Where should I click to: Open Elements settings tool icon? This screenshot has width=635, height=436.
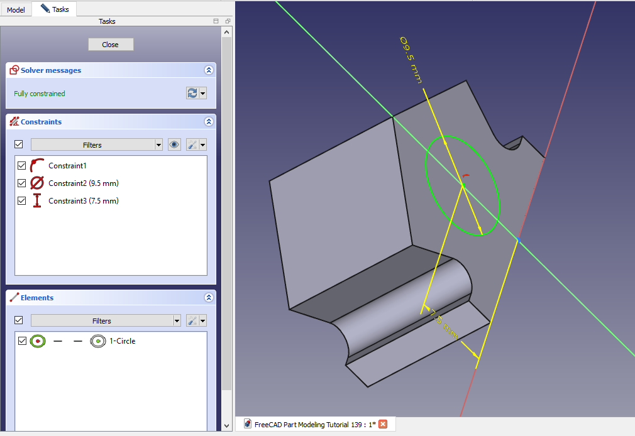coord(193,320)
